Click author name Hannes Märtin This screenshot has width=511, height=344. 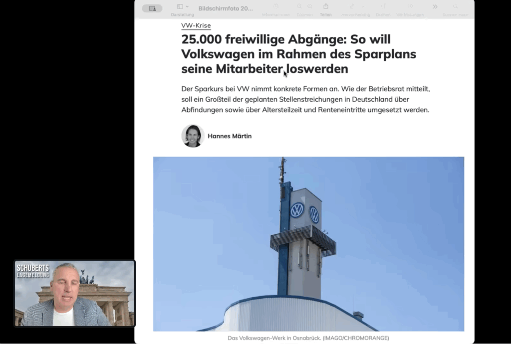230,136
